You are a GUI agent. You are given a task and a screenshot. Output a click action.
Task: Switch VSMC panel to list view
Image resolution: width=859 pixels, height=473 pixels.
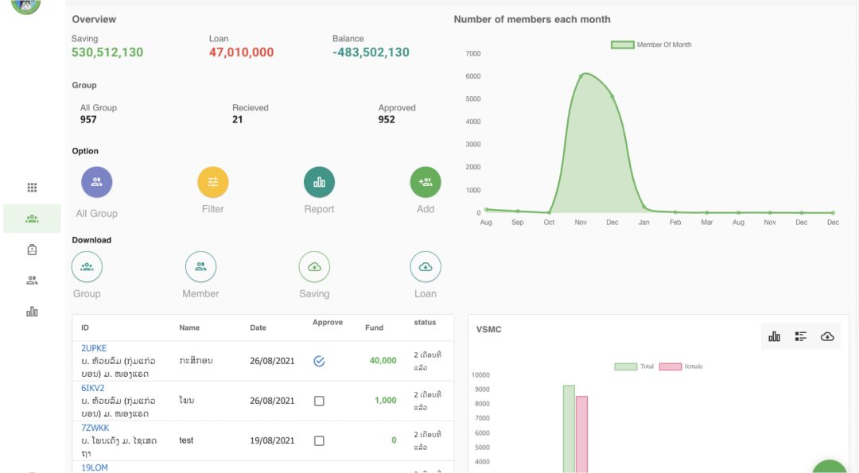(801, 337)
